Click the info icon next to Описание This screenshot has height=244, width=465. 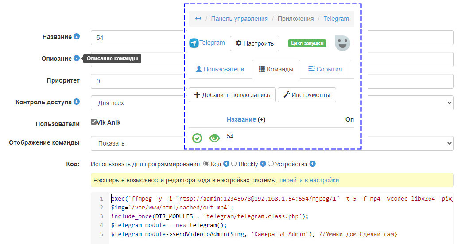click(77, 58)
